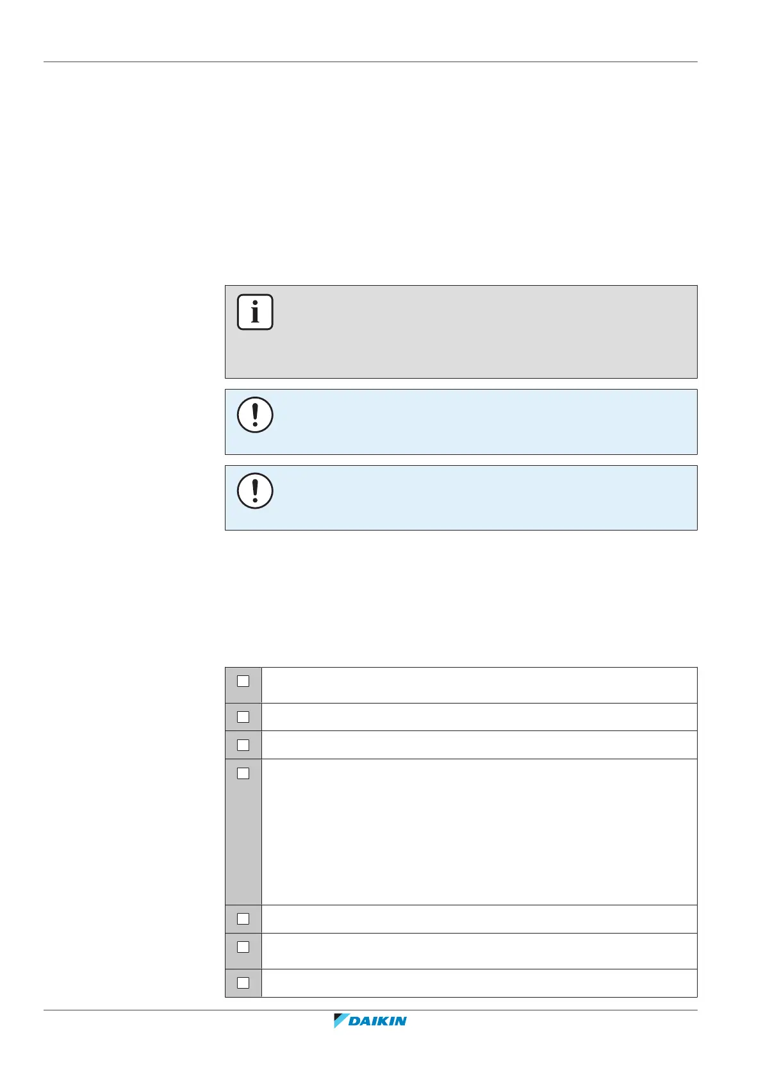This screenshot has height=1079, width=763.
Task: Mark the sixth checklist checkbox
Action: pyautogui.click(x=243, y=946)
